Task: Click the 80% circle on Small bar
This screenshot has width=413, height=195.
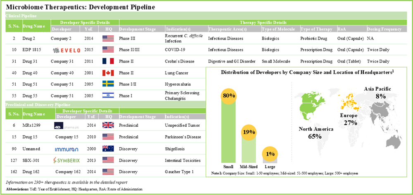Action: pos(230,95)
